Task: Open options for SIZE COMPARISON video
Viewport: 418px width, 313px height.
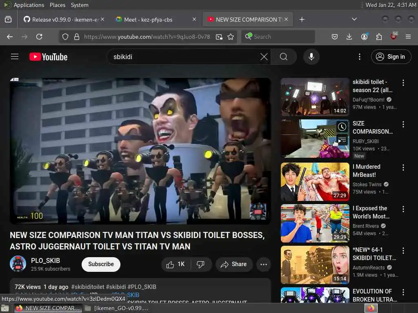Action: pos(403,124)
